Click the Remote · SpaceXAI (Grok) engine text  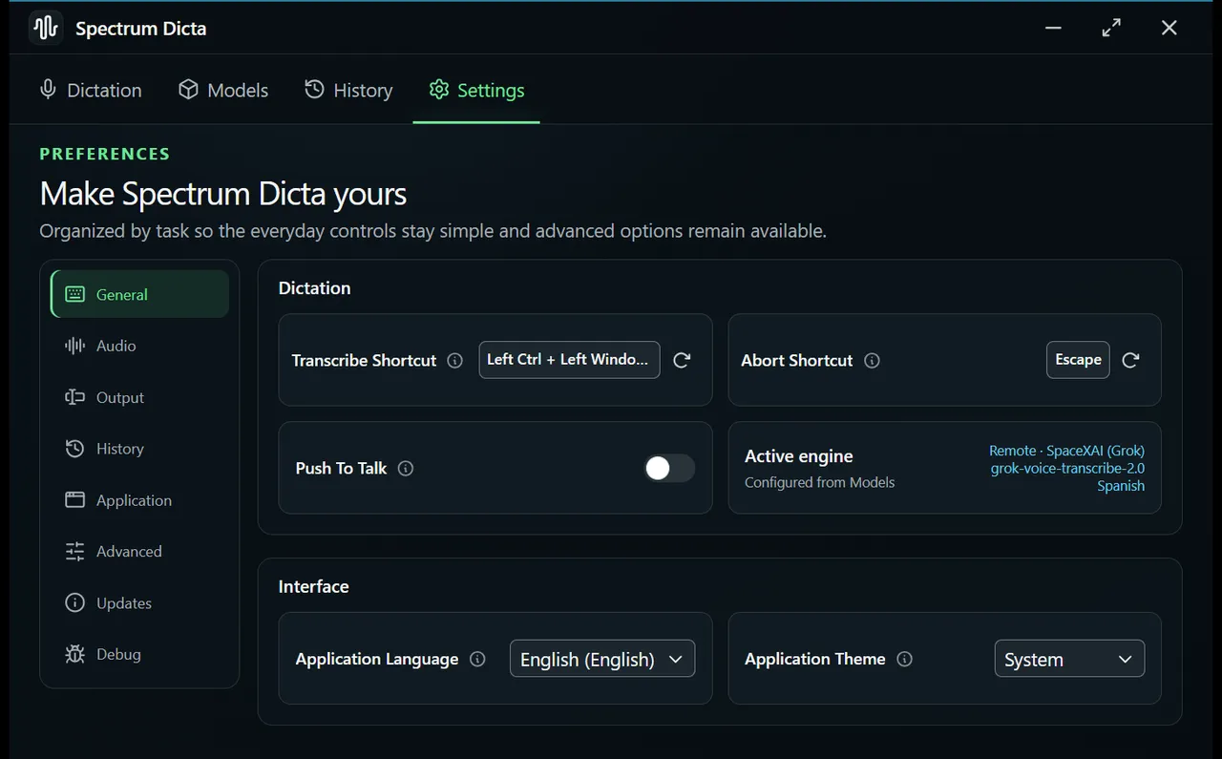(x=1066, y=451)
